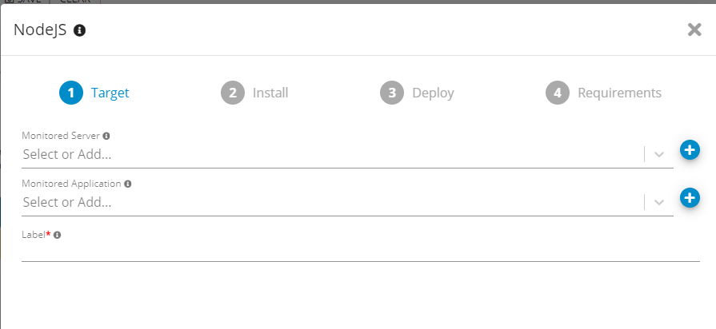Select the Target step label

click(110, 93)
